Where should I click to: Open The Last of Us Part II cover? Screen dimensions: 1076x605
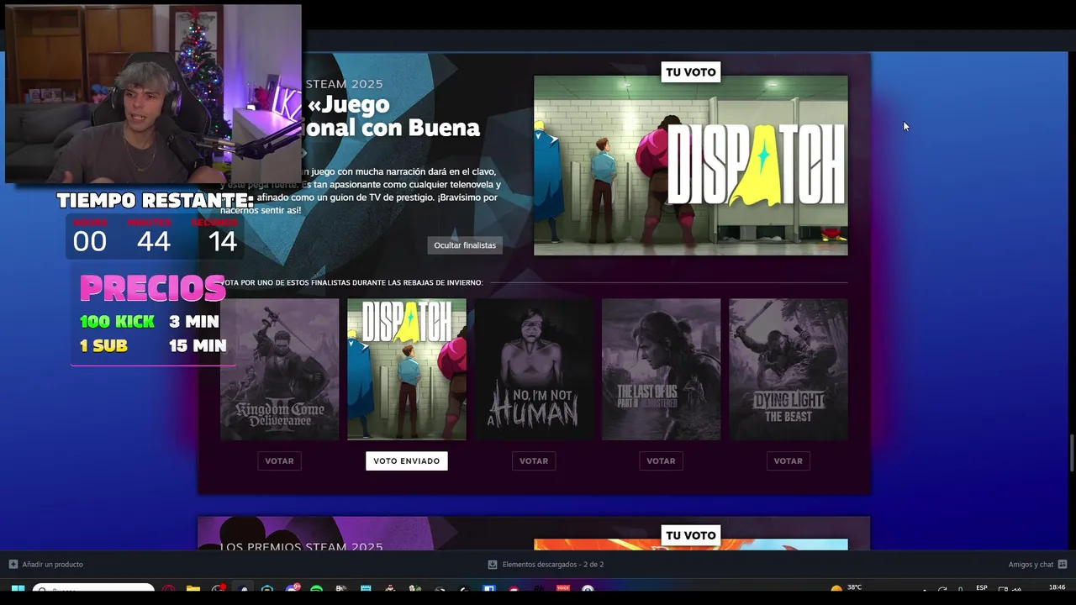tap(661, 369)
